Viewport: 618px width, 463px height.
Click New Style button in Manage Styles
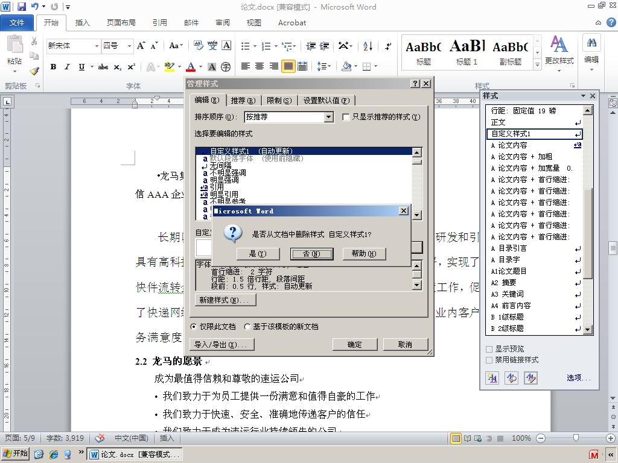coord(225,300)
